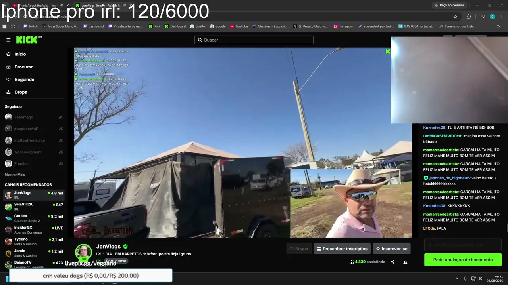Open the Instagram bookmark
Image resolution: width=508 pixels, height=285 pixels.
(x=343, y=27)
